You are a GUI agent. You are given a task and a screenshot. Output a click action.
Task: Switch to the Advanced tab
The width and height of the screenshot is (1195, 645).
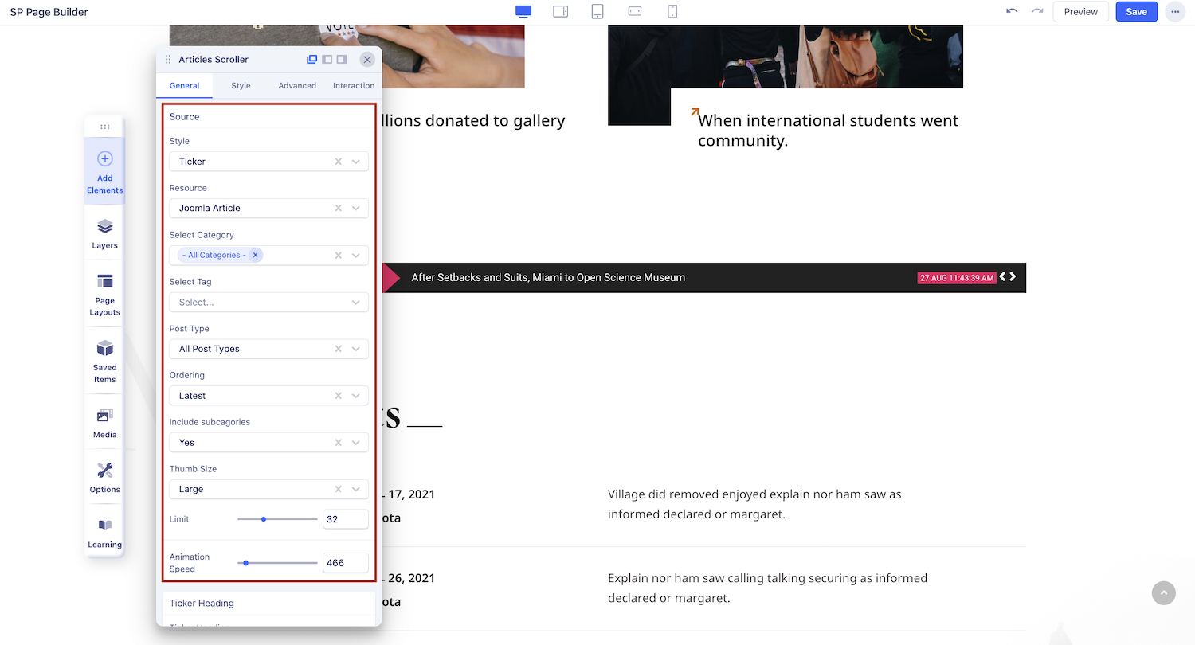tap(297, 85)
